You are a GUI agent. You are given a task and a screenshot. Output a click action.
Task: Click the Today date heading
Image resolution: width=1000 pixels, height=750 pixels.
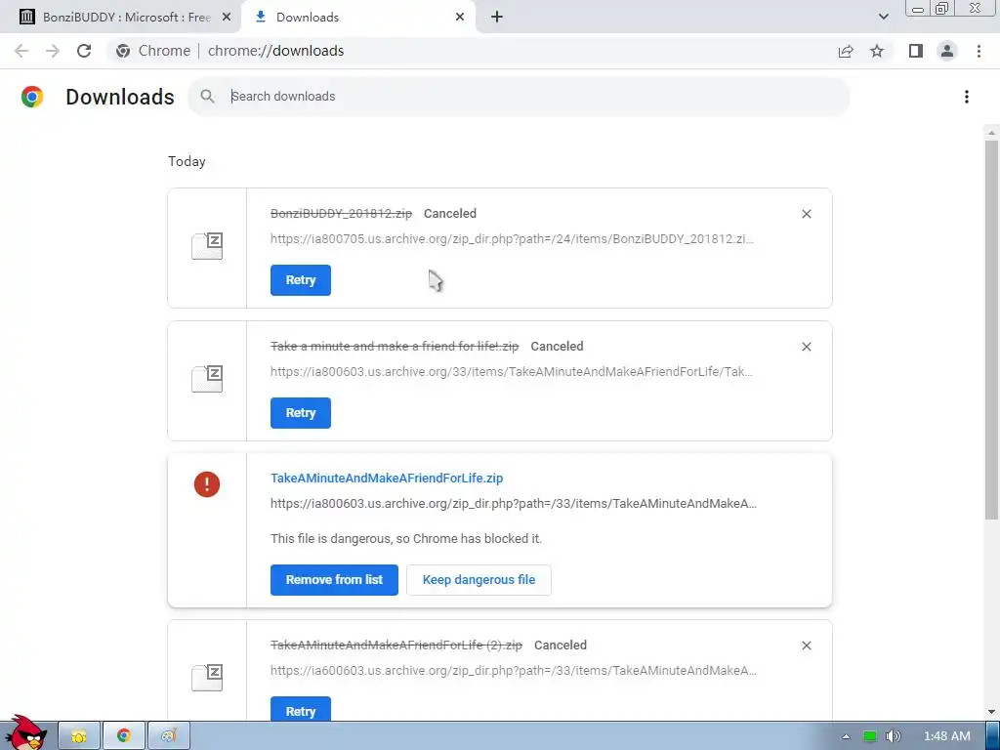tap(187, 161)
